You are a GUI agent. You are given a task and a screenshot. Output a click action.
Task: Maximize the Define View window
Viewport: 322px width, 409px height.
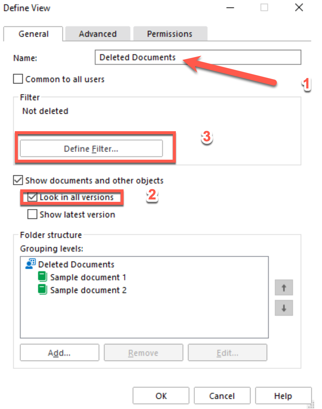pos(264,7)
